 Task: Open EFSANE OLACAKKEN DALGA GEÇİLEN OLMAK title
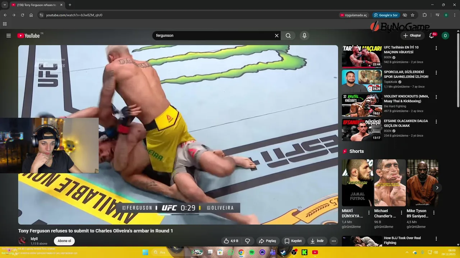click(406, 123)
